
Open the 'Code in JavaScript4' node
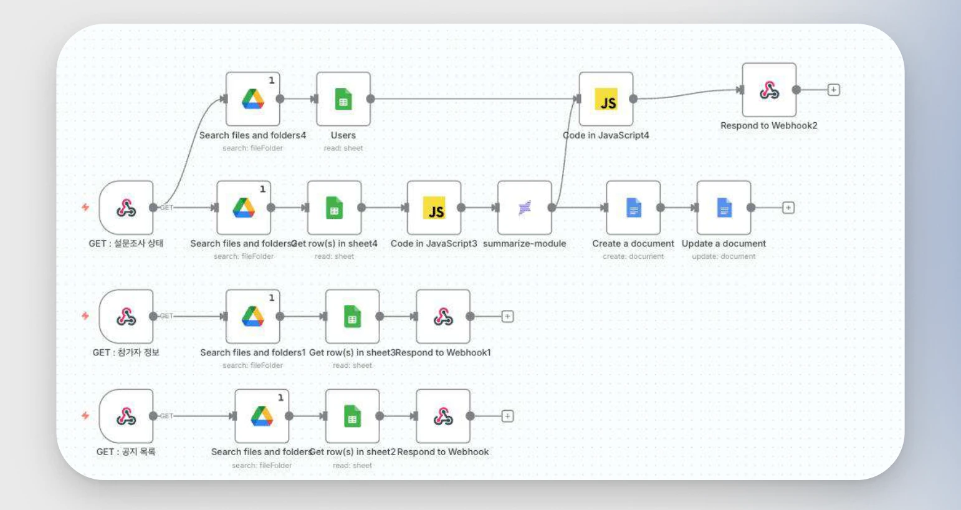(x=606, y=99)
